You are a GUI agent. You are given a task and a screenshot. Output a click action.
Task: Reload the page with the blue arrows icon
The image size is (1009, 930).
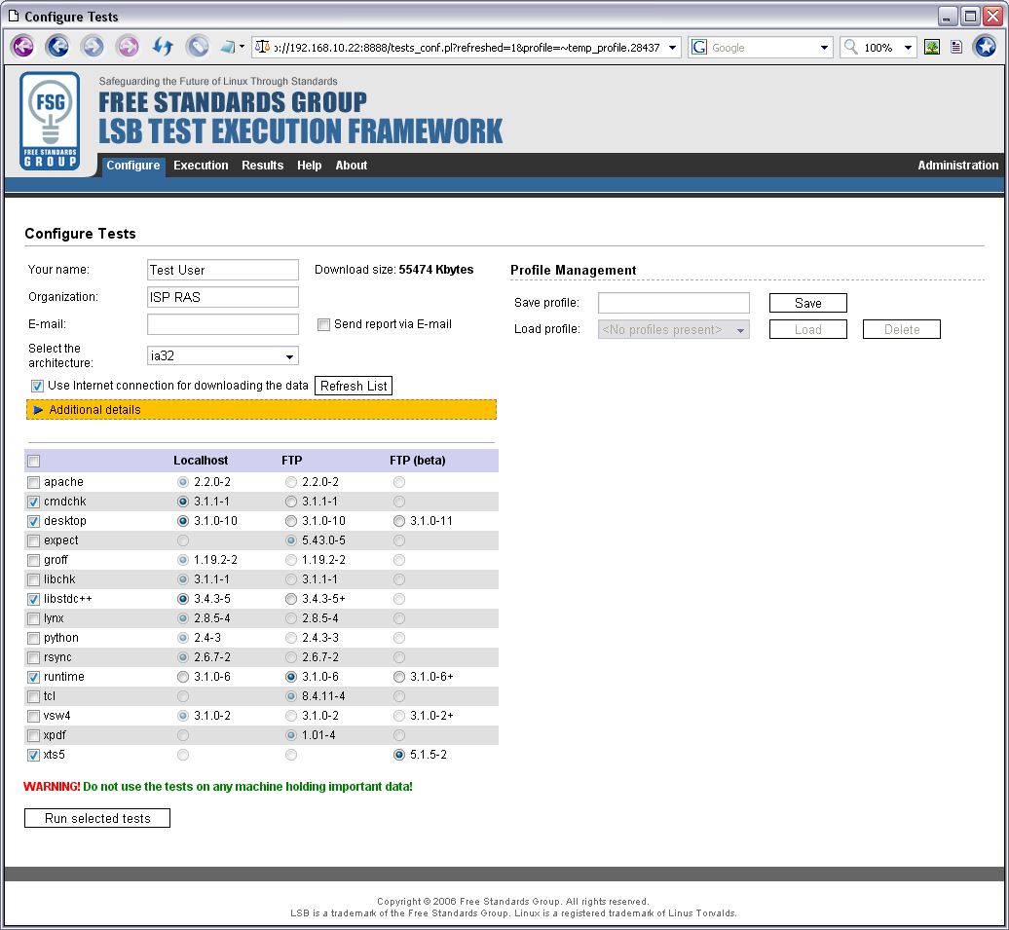pyautogui.click(x=163, y=47)
